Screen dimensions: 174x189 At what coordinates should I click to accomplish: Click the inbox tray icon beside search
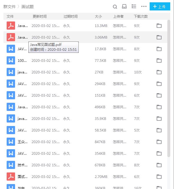(124, 6)
